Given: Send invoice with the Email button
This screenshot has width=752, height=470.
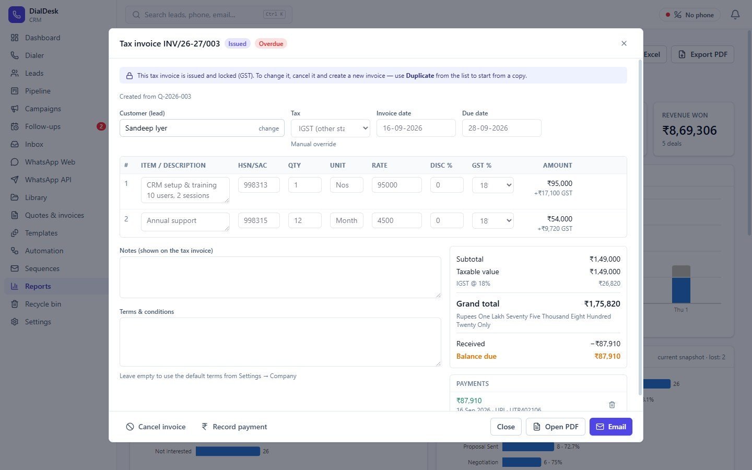Looking at the screenshot, I should point(611,427).
